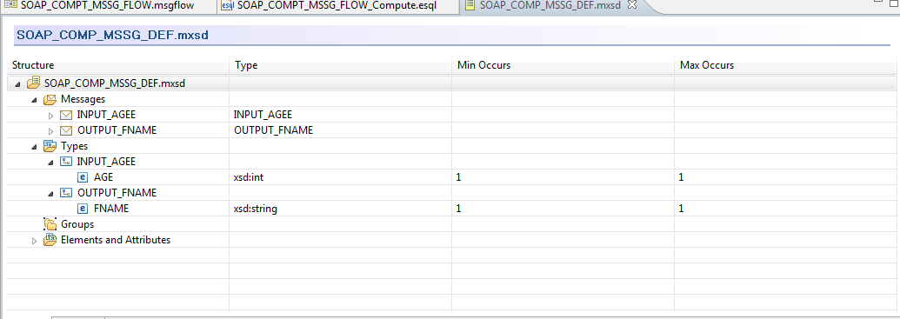Select the Types tree node
The width and height of the screenshot is (900, 319).
click(74, 146)
